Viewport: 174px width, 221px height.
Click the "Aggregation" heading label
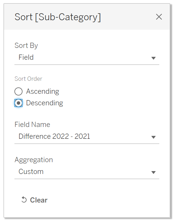tap(34, 160)
